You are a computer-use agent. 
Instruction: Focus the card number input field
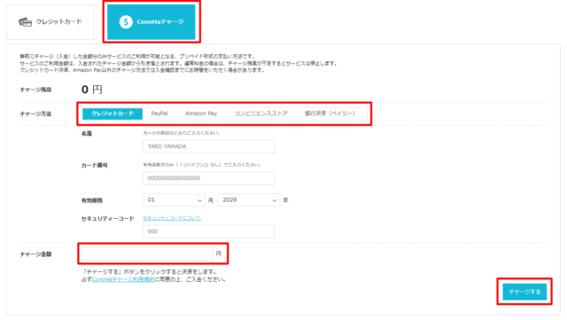[x=209, y=178]
